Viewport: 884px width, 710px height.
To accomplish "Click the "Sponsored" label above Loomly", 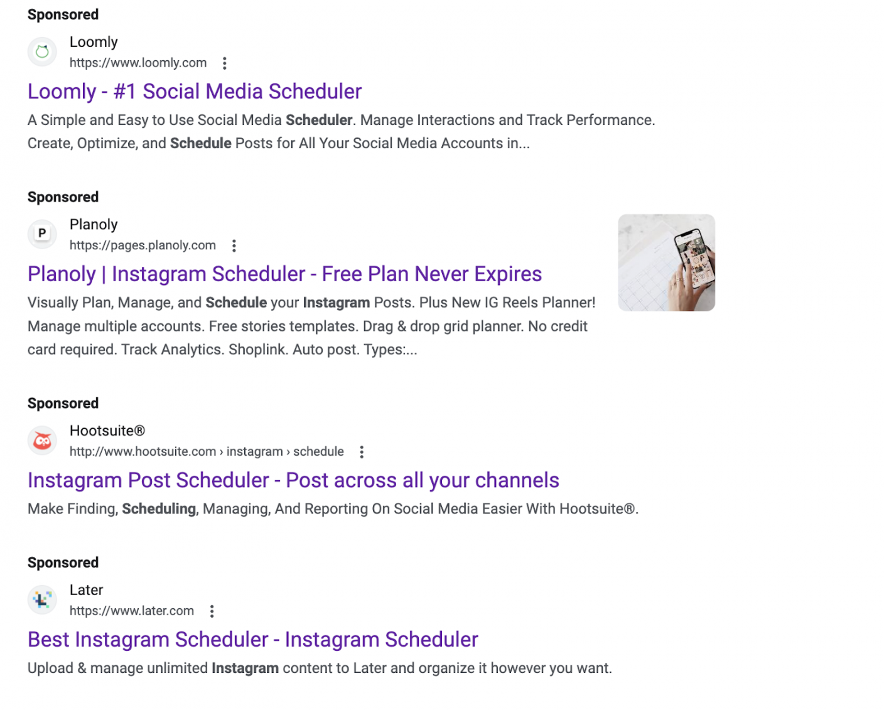I will [62, 14].
